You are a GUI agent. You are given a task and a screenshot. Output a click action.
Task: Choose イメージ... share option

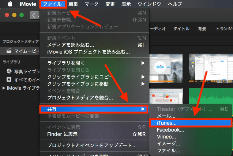191,144
